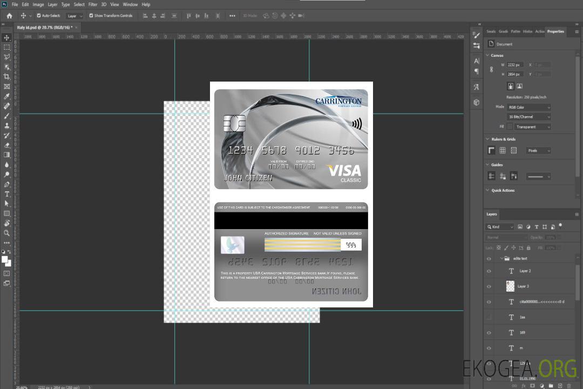Collapse the 'edite text' layer group
This screenshot has width=583, height=389.
(x=501, y=258)
